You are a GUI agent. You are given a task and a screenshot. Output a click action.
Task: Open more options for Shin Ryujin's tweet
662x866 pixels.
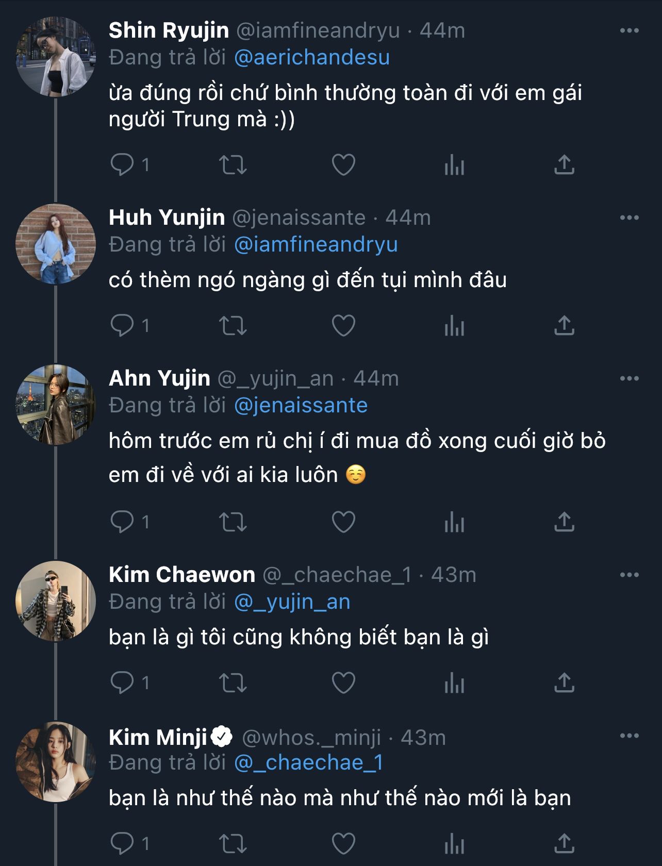tap(629, 31)
